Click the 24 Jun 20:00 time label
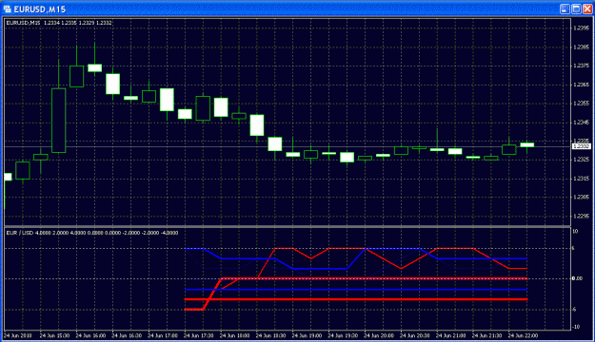Viewport: 595px width, 342px height. coord(379,335)
